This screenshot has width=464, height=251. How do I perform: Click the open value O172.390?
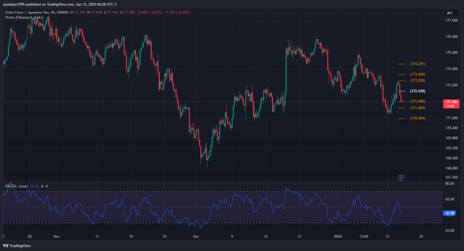click(x=78, y=12)
